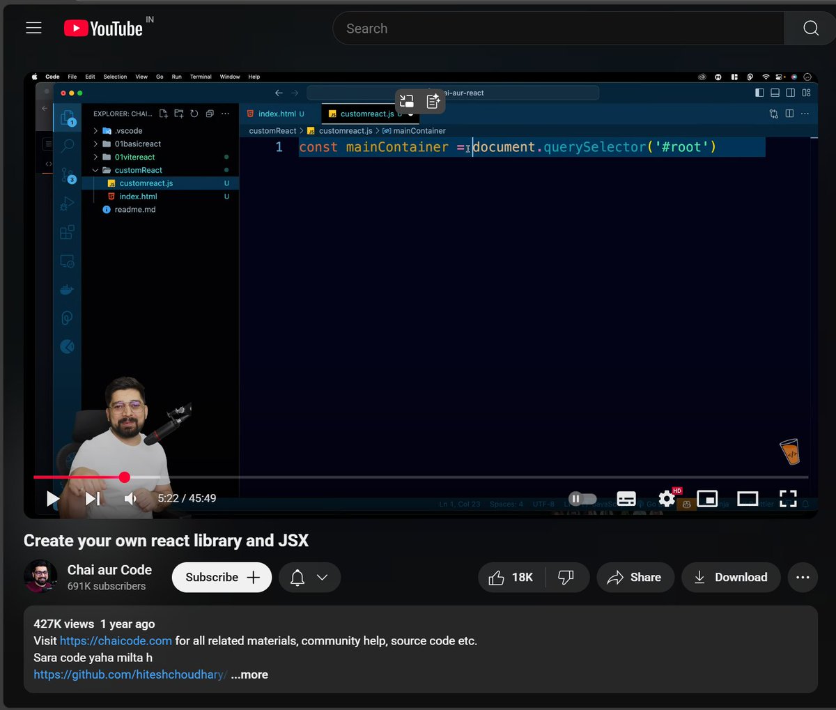The image size is (836, 710).
Task: Switch to miniplayer mode
Action: click(x=707, y=498)
